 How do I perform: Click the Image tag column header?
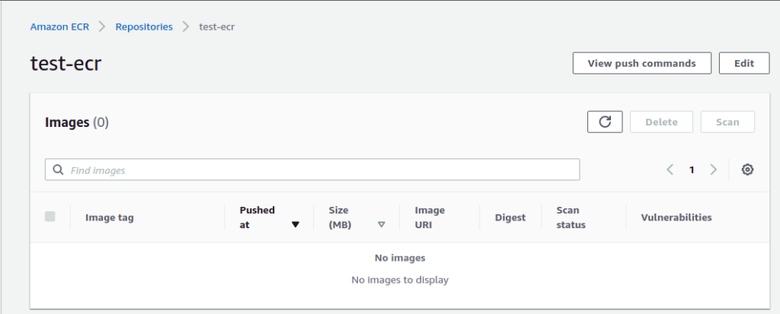110,217
